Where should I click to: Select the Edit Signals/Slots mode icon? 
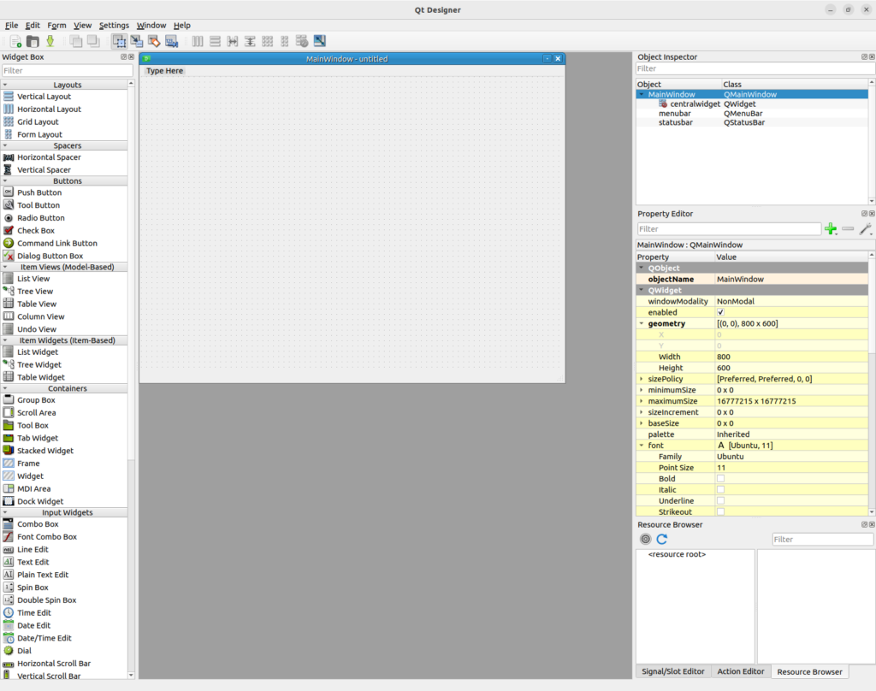(136, 41)
